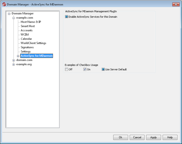Expand the ActiveSync for MDaemon node

coord(18,56)
